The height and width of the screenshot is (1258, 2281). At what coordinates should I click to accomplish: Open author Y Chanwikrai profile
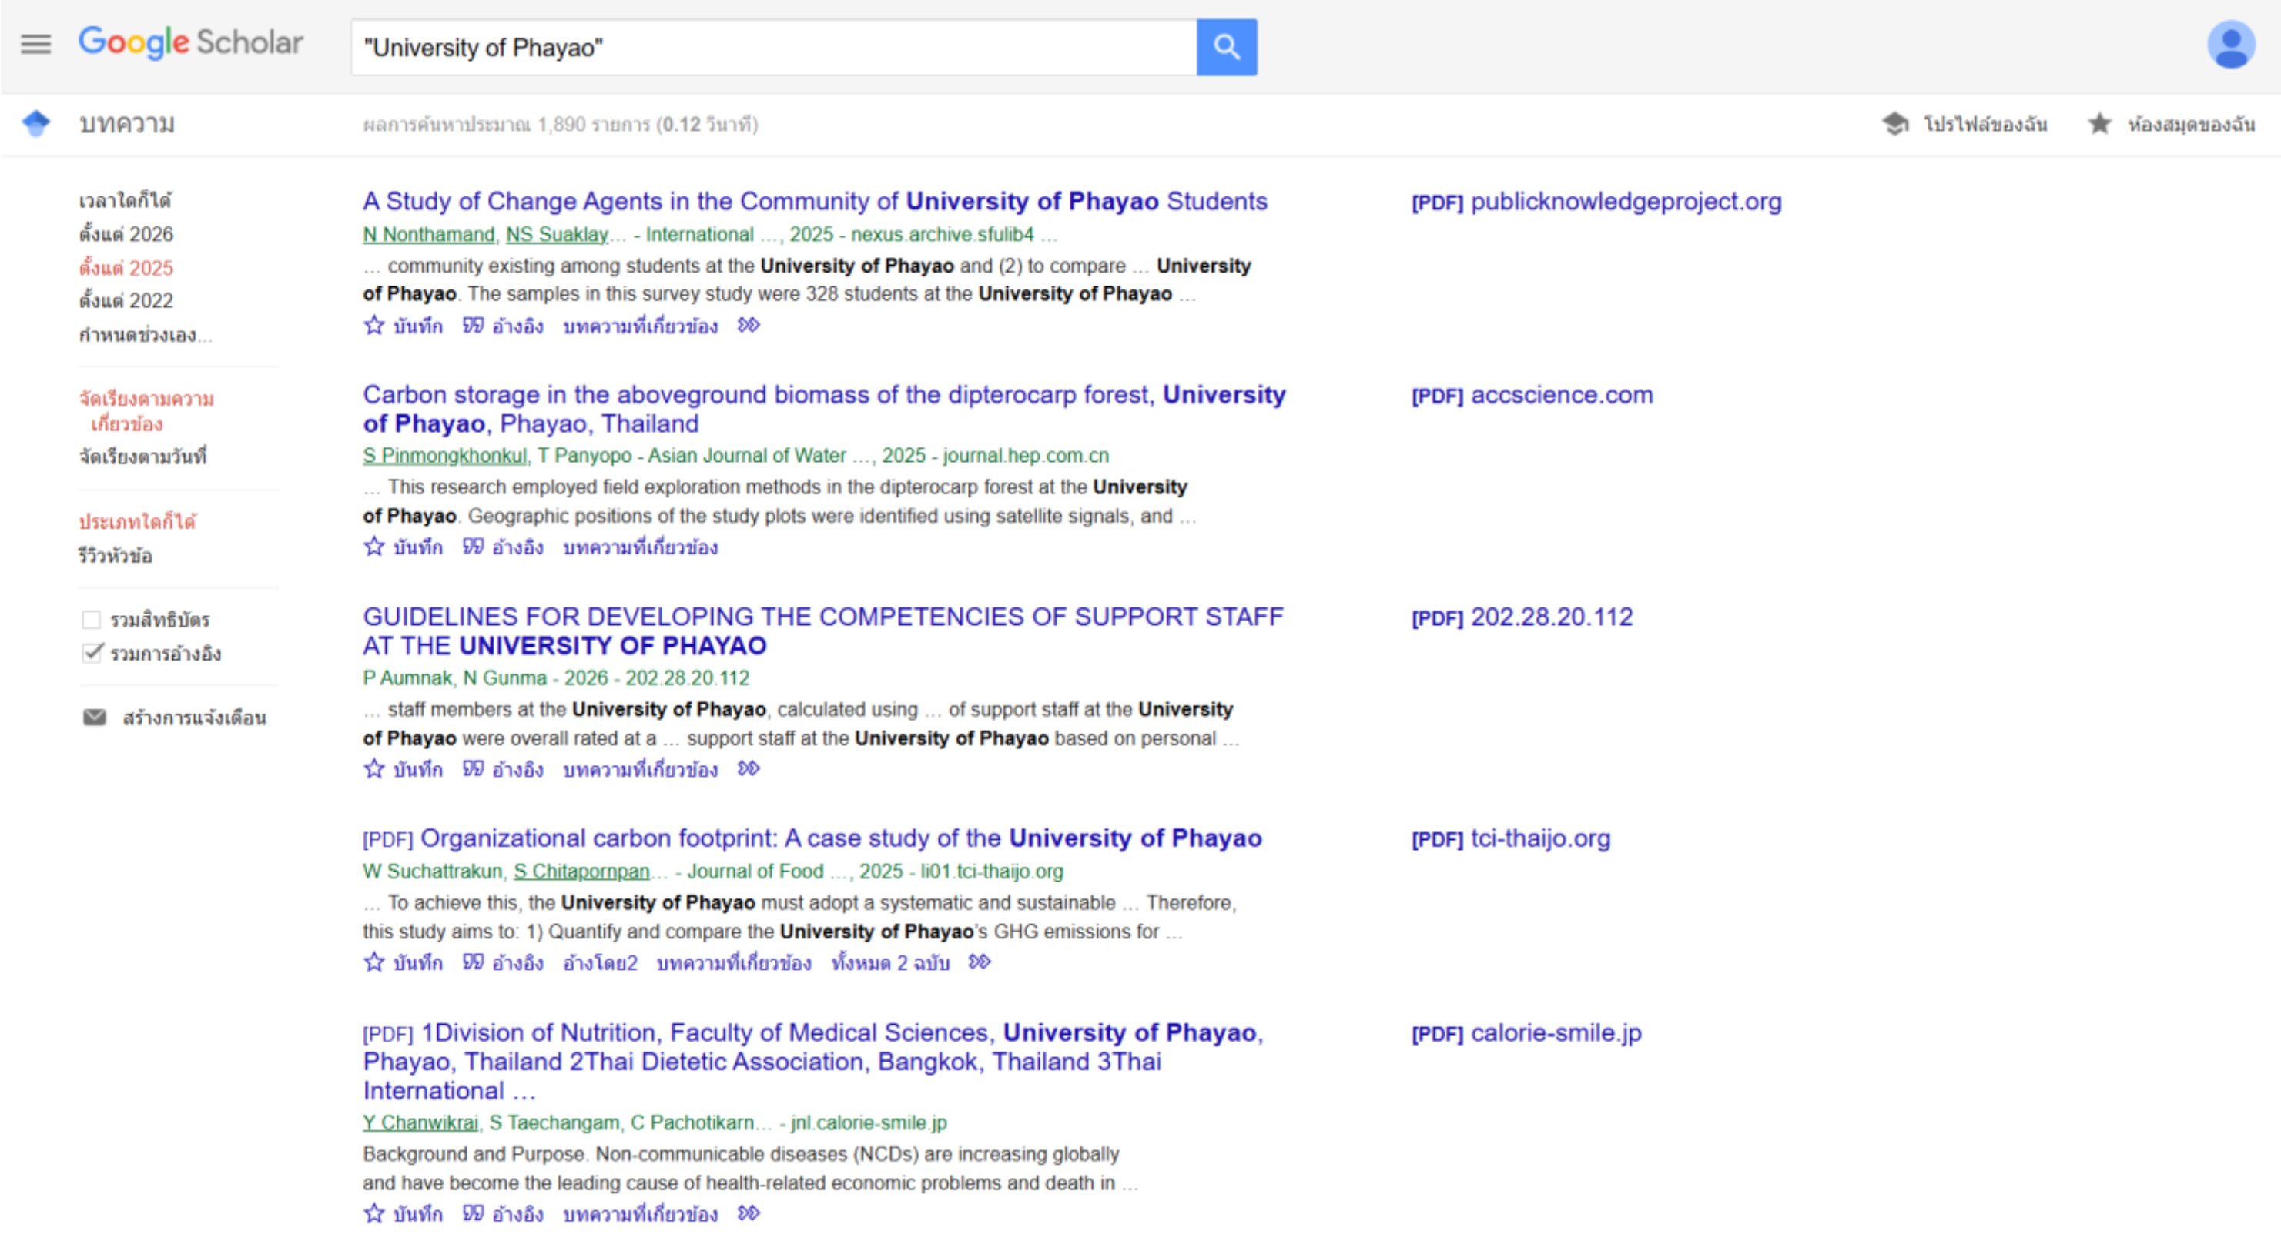pyautogui.click(x=420, y=1123)
